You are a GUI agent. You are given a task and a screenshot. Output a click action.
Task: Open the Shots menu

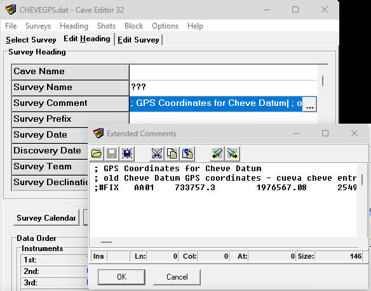point(106,26)
